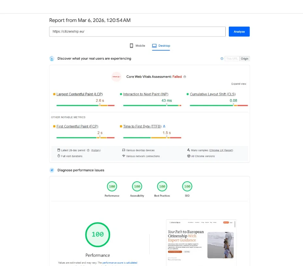303x266 pixels.
Task: Open the SEO score section
Action: pyautogui.click(x=187, y=189)
